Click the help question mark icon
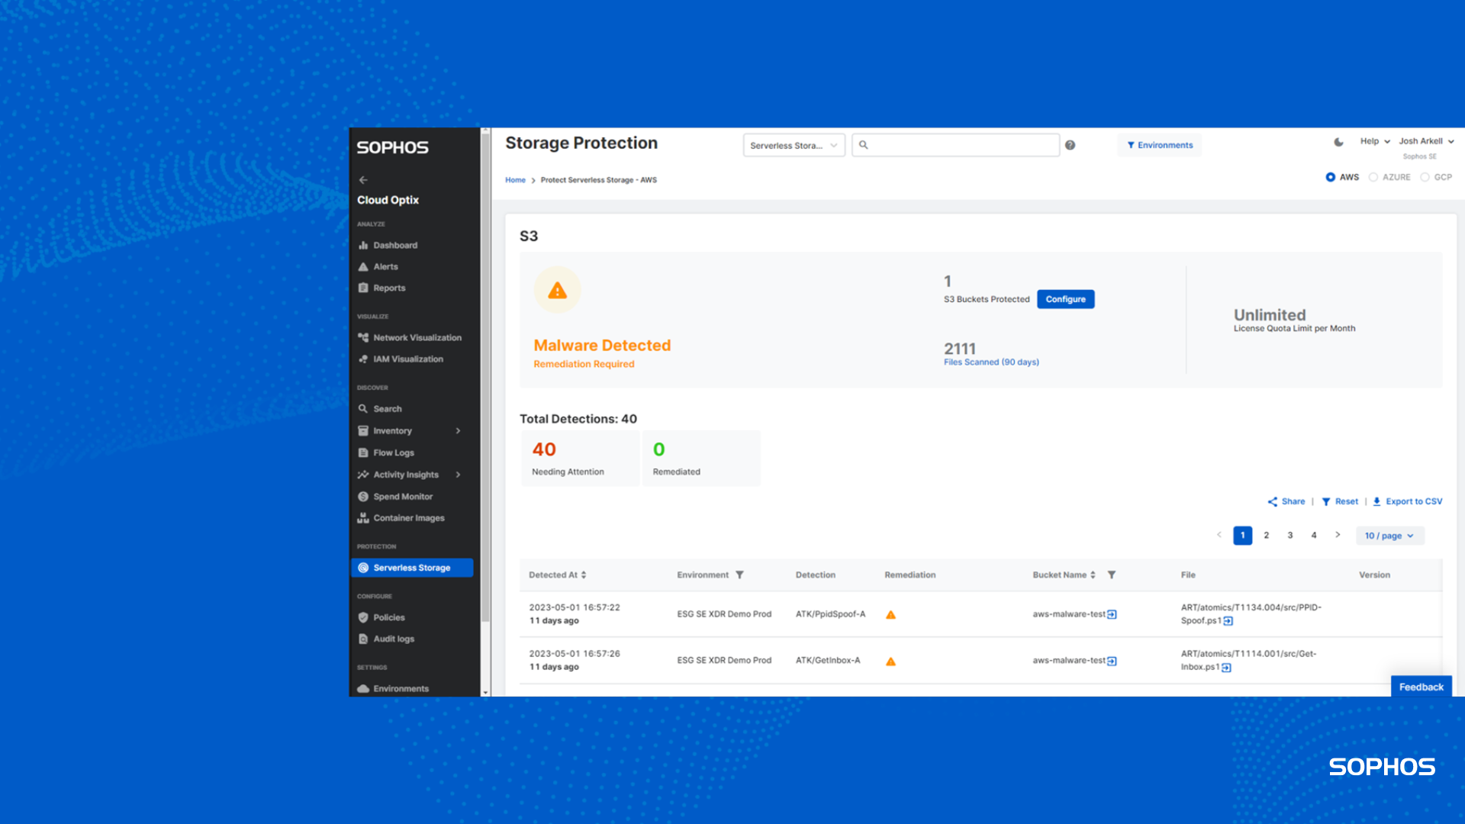Screen dimensions: 1465x824 coord(1070,145)
